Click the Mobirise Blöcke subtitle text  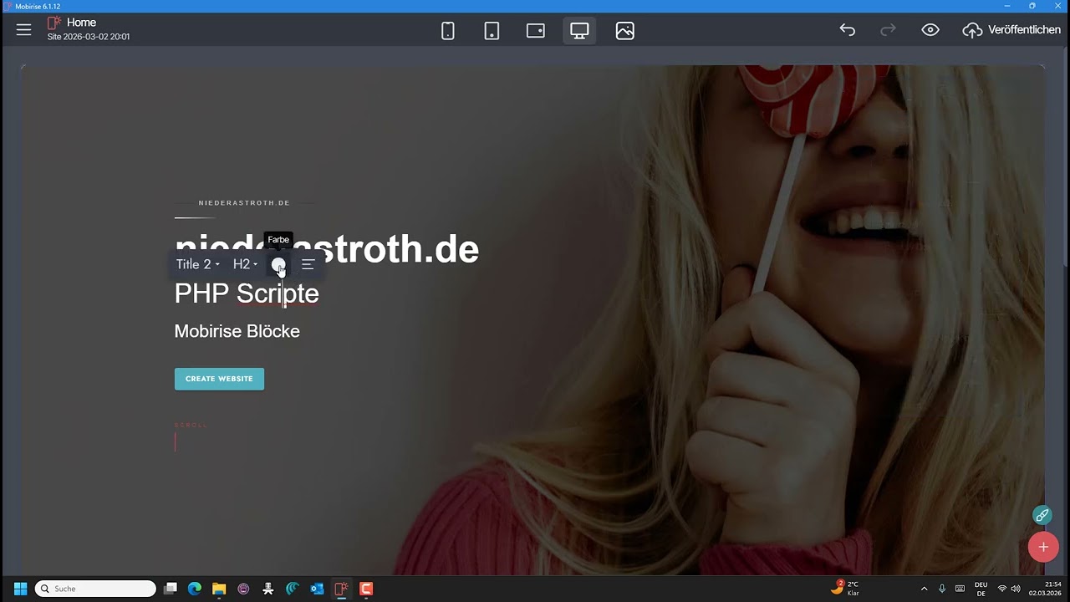point(237,331)
